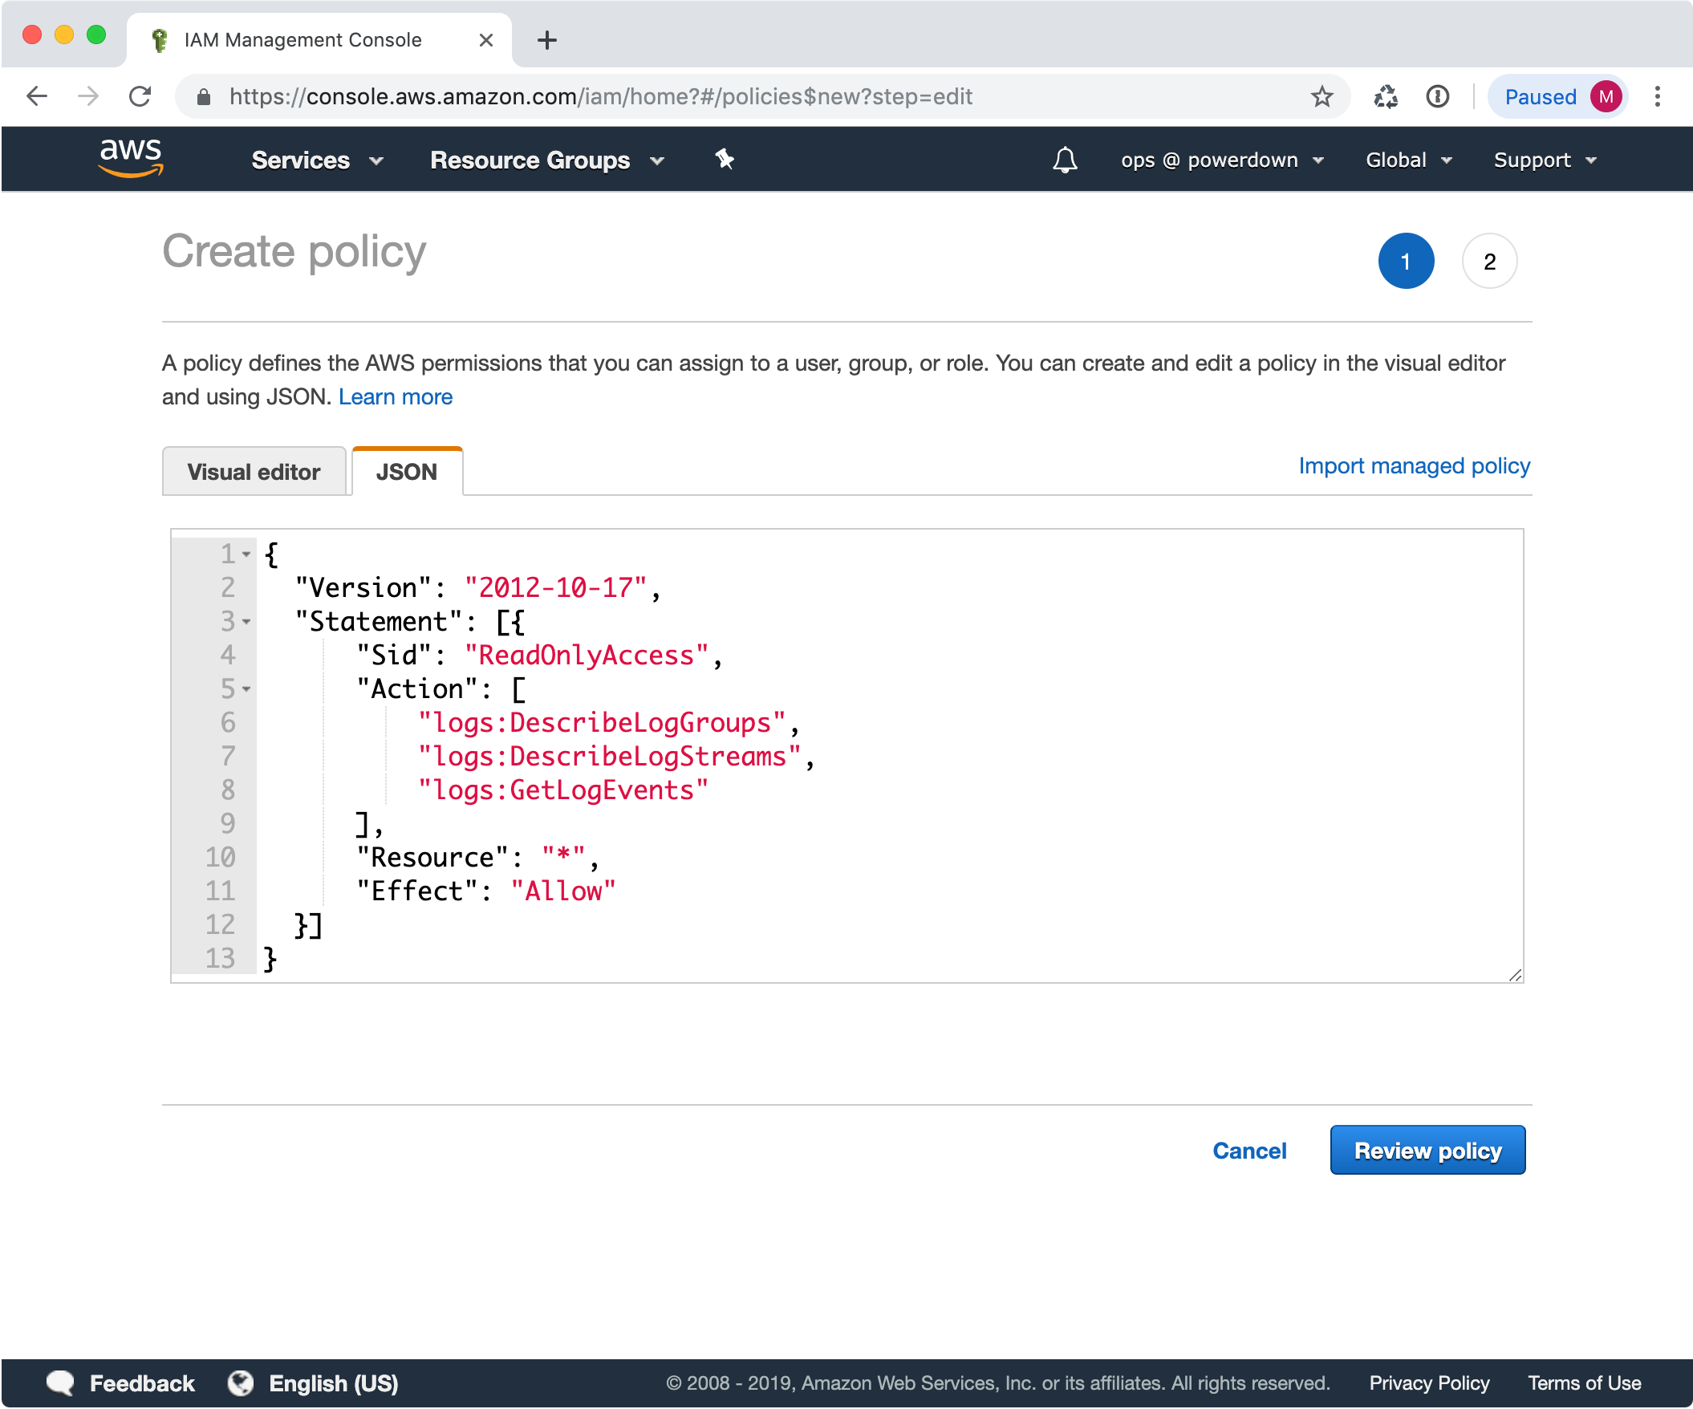
Task: Select the JSON tab
Action: pyautogui.click(x=407, y=472)
